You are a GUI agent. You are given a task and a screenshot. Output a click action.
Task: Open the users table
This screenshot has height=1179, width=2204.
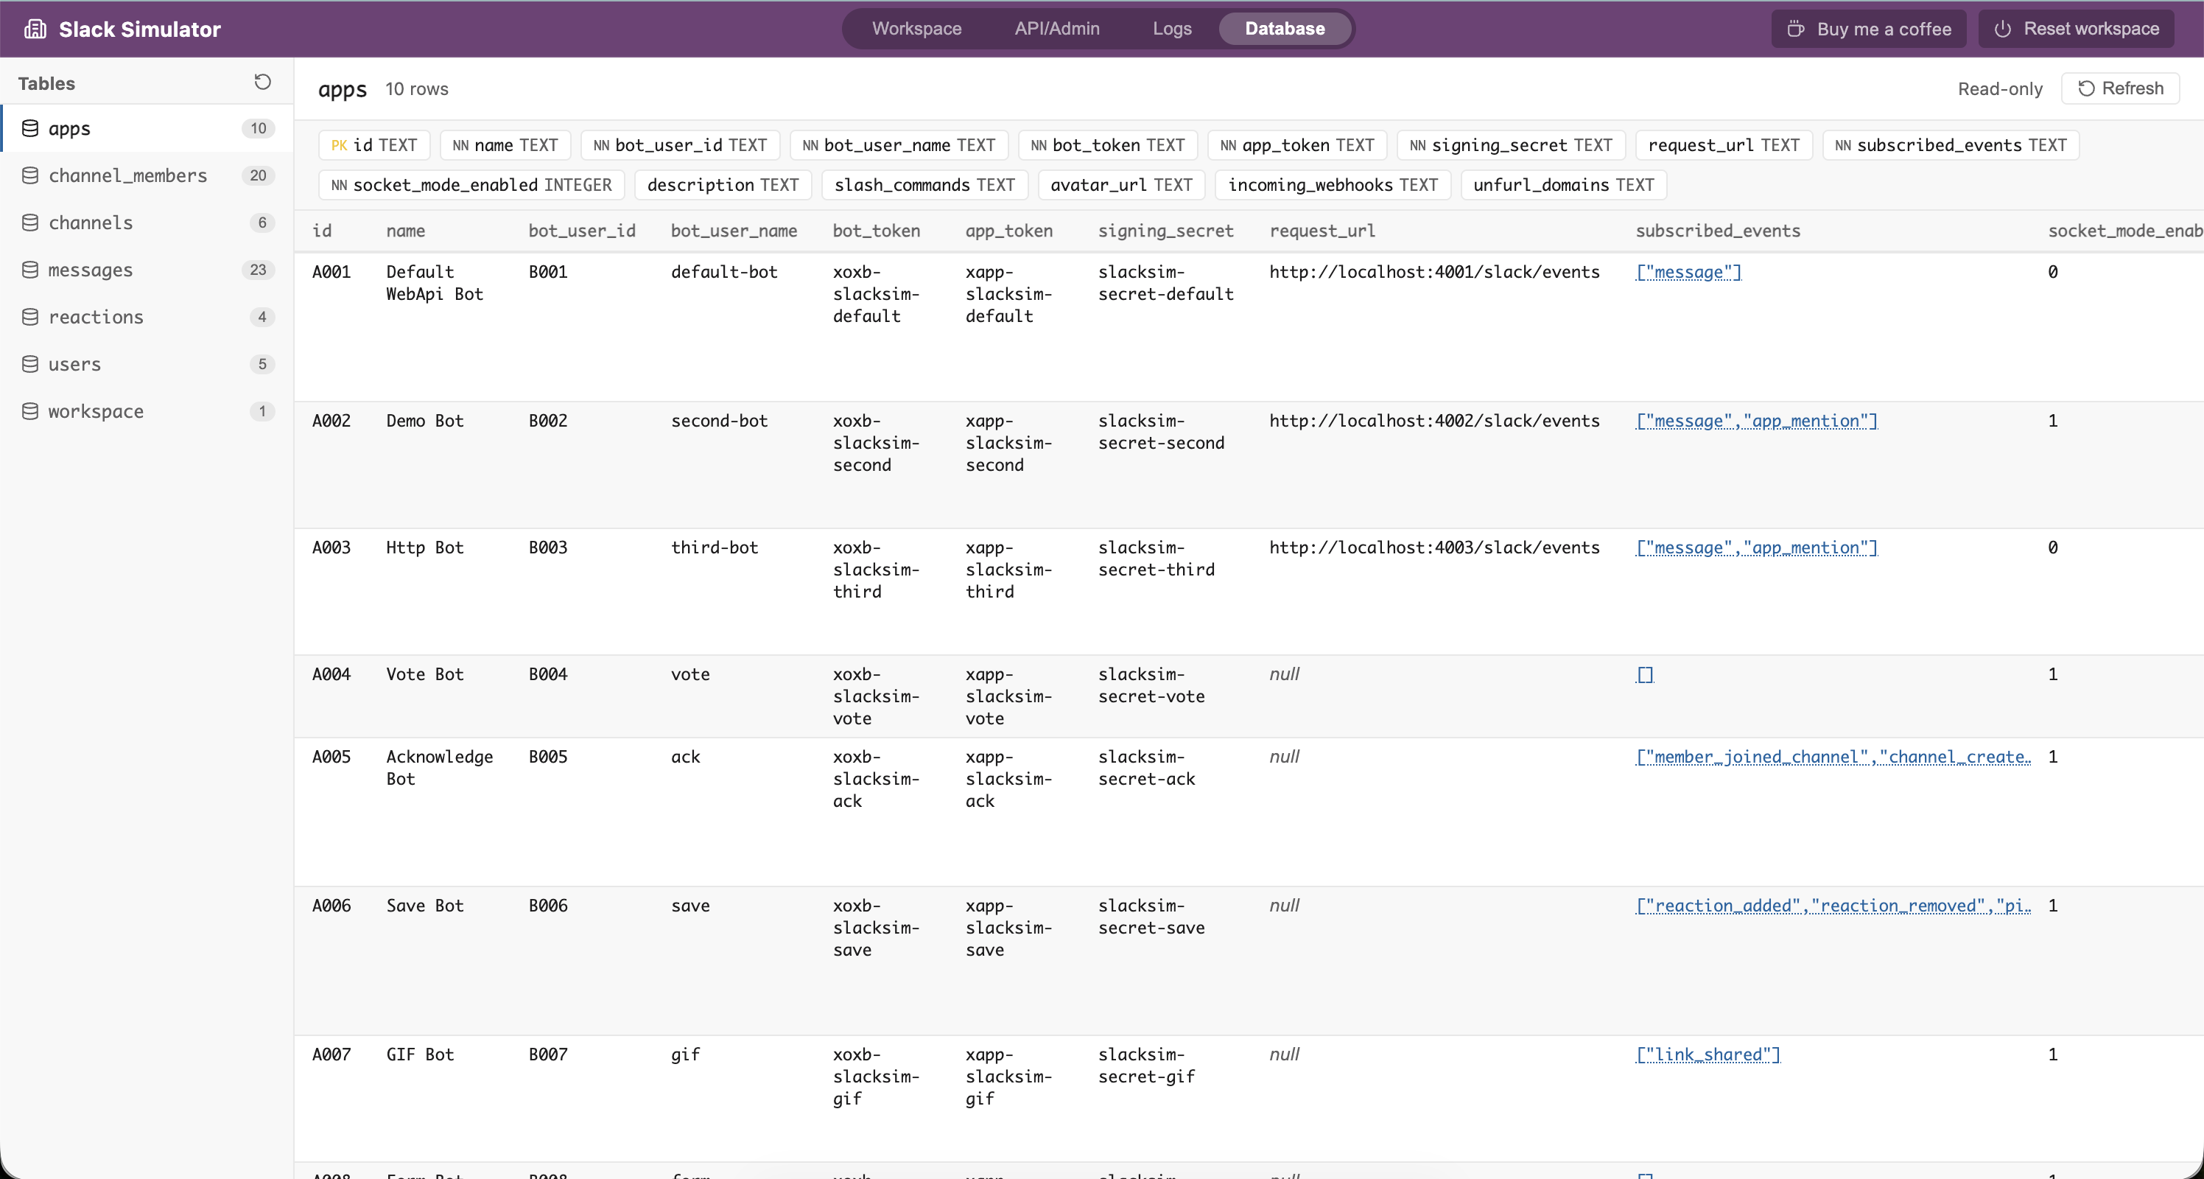point(147,363)
